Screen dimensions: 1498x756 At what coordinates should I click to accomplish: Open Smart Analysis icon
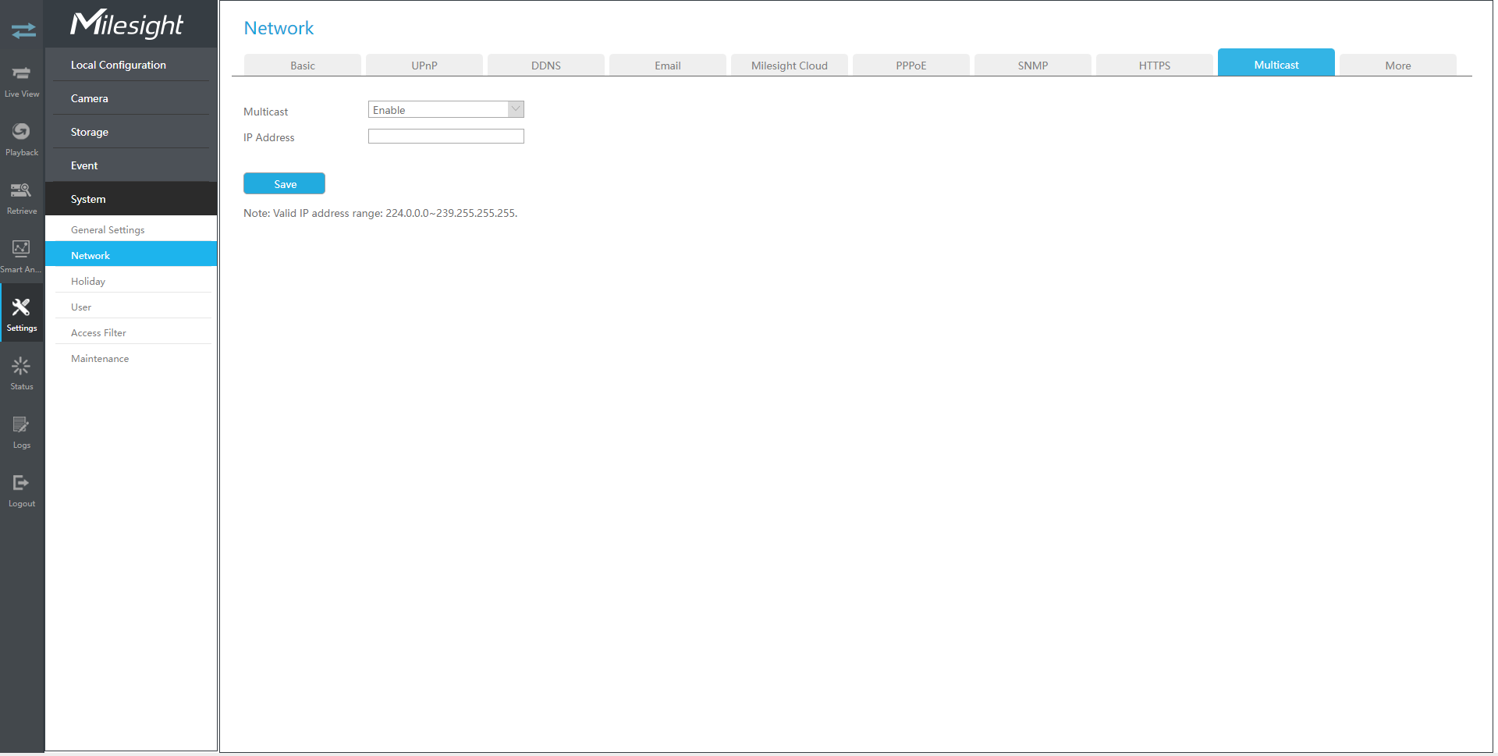point(22,256)
